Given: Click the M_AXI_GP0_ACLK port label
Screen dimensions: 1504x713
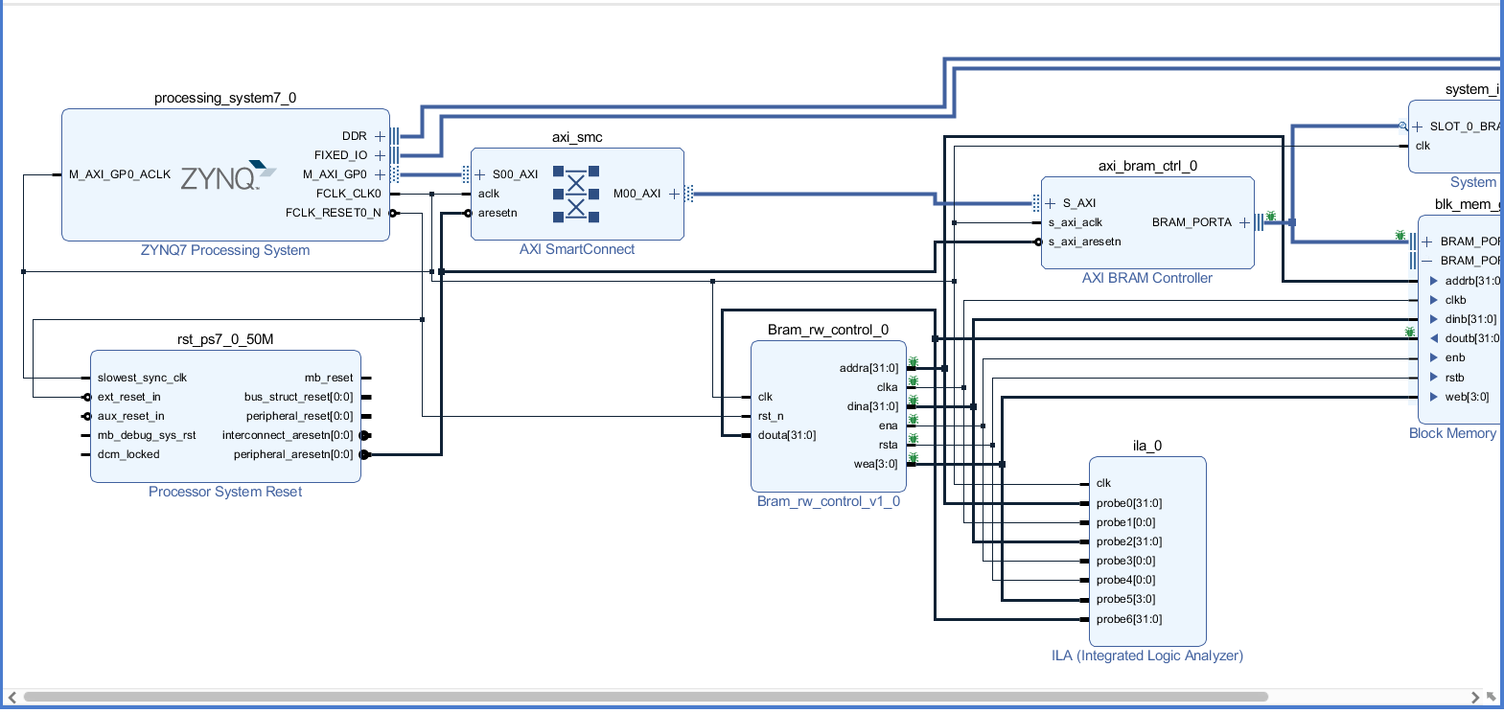Looking at the screenshot, I should [120, 174].
